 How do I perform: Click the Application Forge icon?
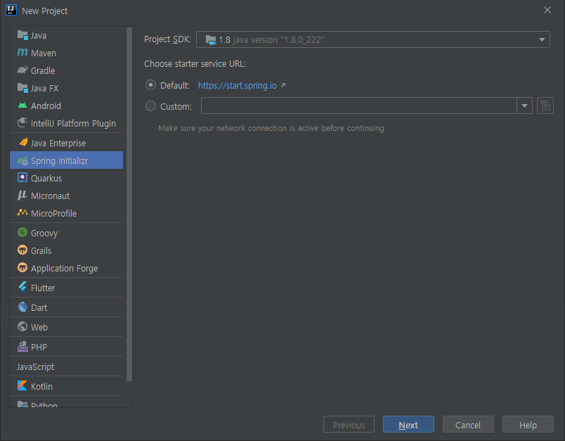(x=22, y=267)
